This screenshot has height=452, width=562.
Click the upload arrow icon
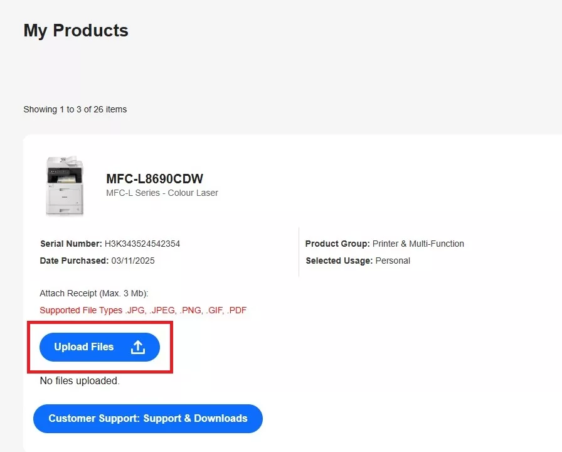(138, 347)
